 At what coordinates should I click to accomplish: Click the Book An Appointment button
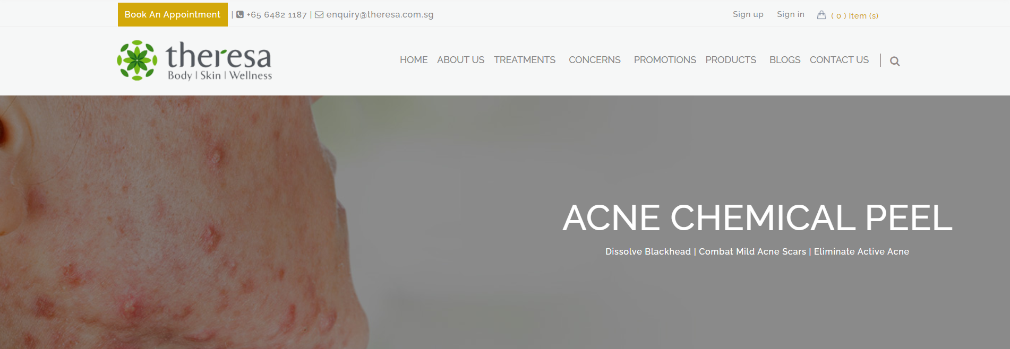[173, 14]
